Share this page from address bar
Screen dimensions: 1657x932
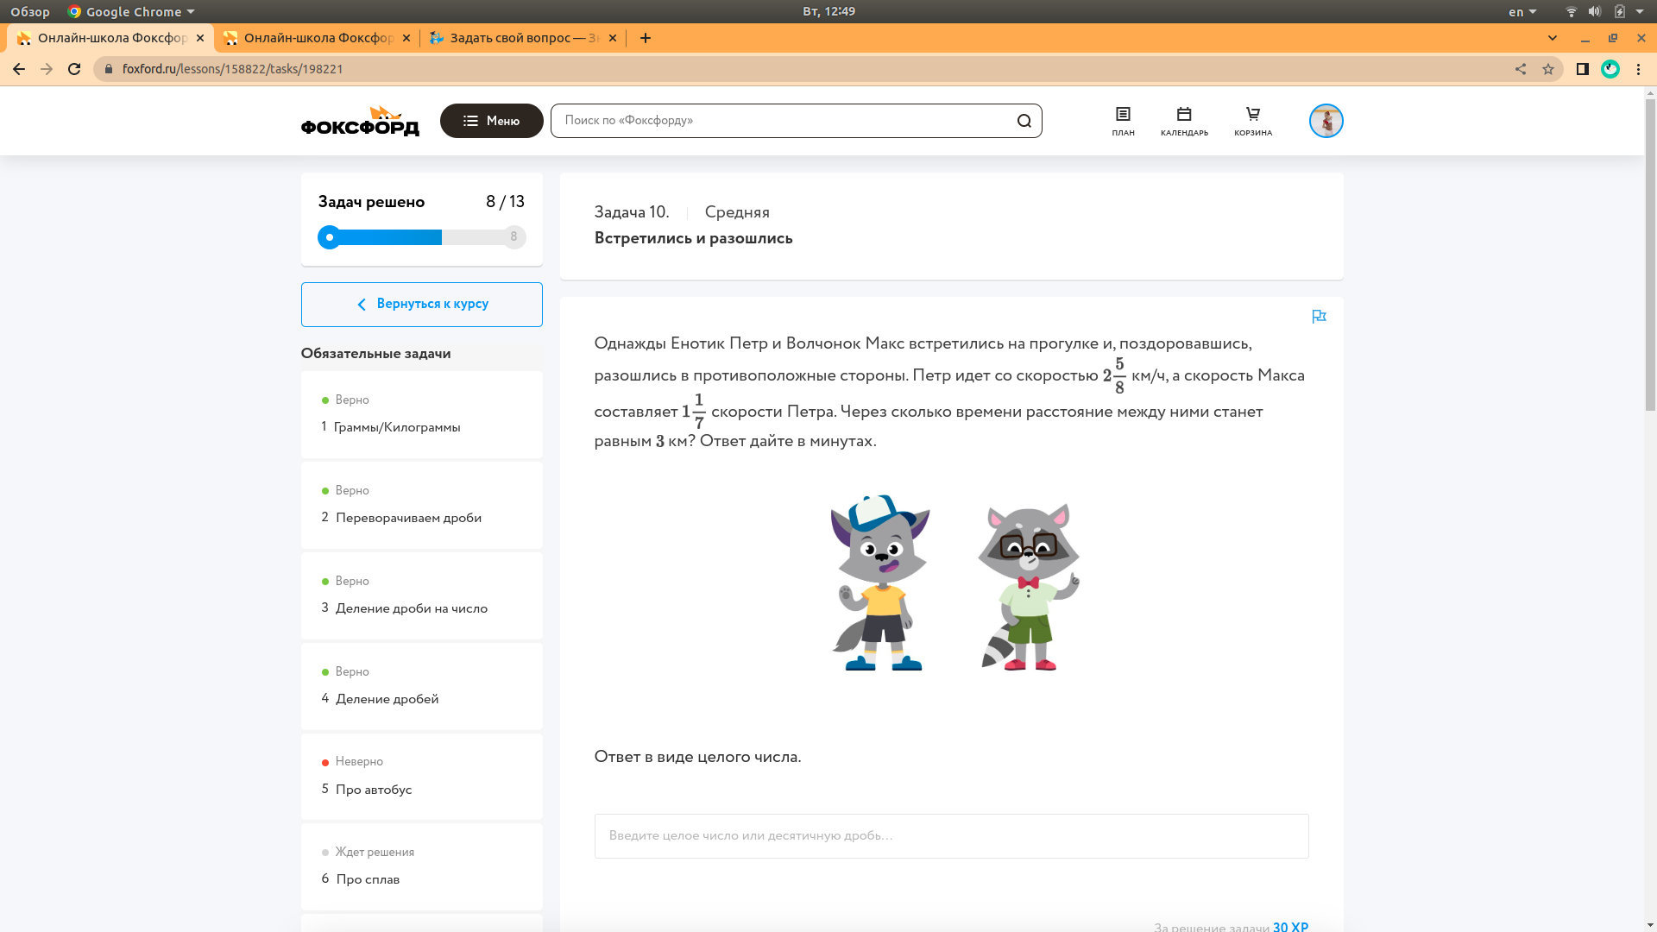(x=1521, y=69)
